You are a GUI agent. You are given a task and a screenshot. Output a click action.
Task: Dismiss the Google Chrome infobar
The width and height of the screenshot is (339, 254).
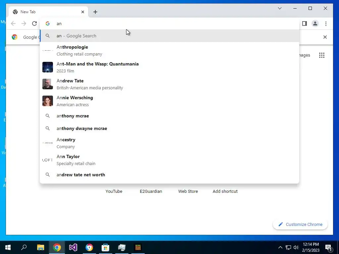click(x=325, y=37)
